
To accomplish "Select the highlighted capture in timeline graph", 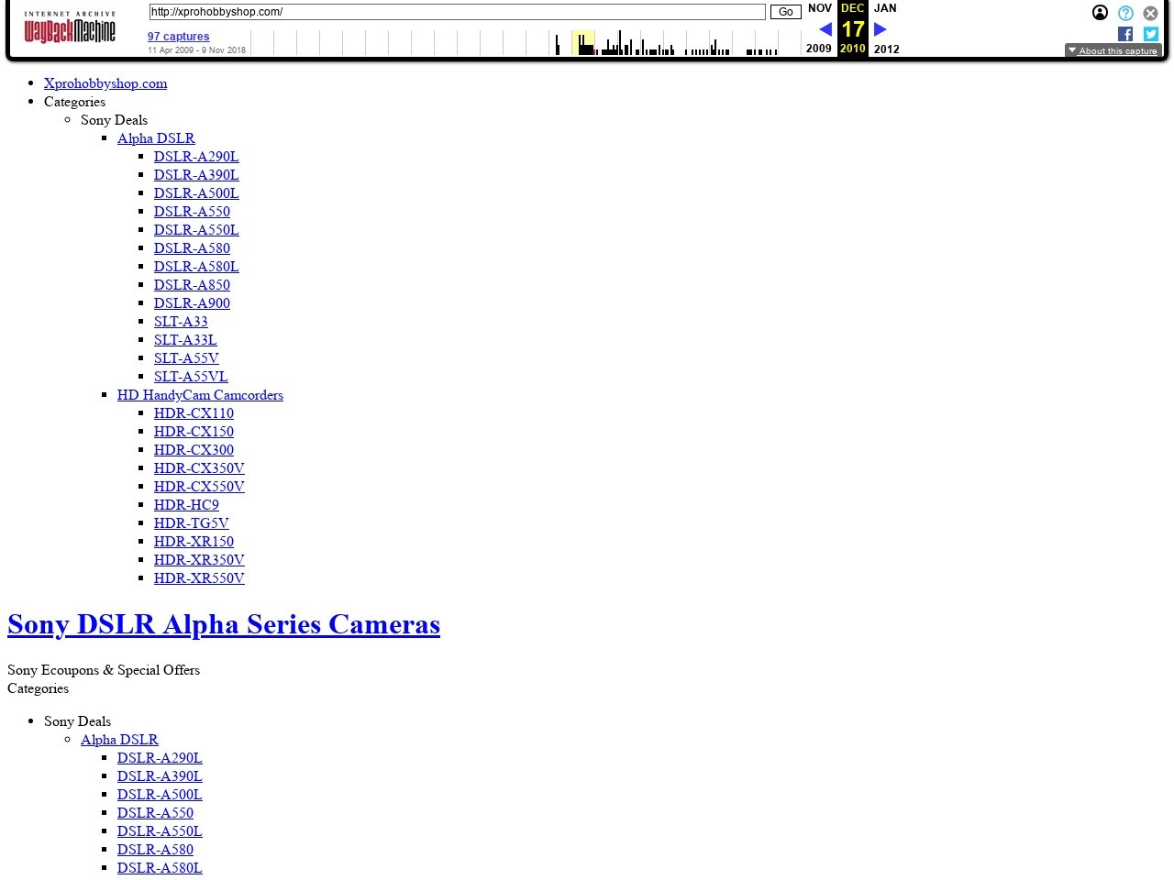I will coord(583,44).
